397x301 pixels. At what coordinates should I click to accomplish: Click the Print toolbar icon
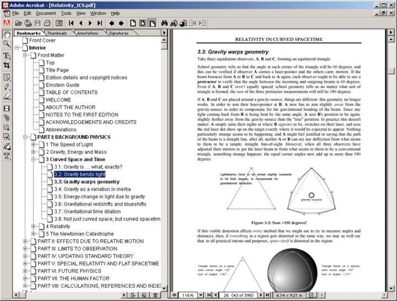coord(47,23)
